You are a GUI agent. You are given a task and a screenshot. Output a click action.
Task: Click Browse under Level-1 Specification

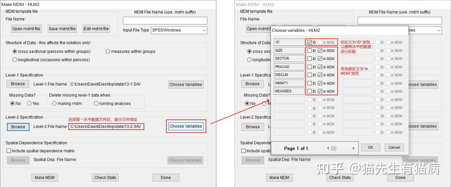point(18,84)
